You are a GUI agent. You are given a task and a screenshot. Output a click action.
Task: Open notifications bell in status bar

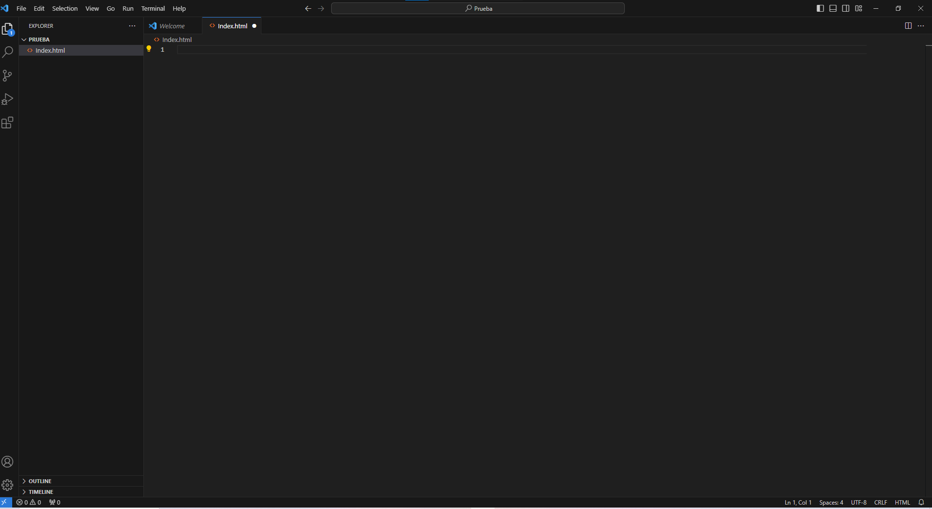(x=921, y=502)
